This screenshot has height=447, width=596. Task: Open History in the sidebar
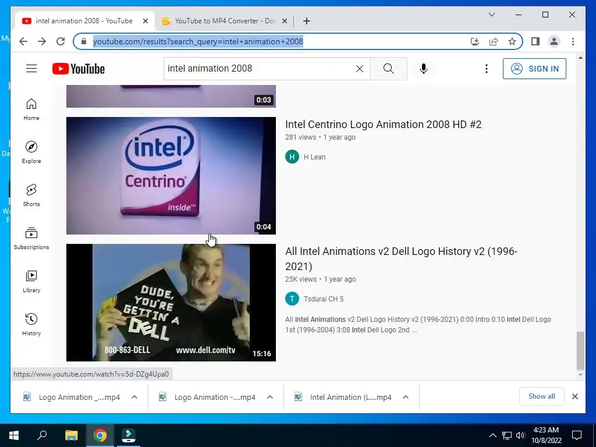pos(31,324)
